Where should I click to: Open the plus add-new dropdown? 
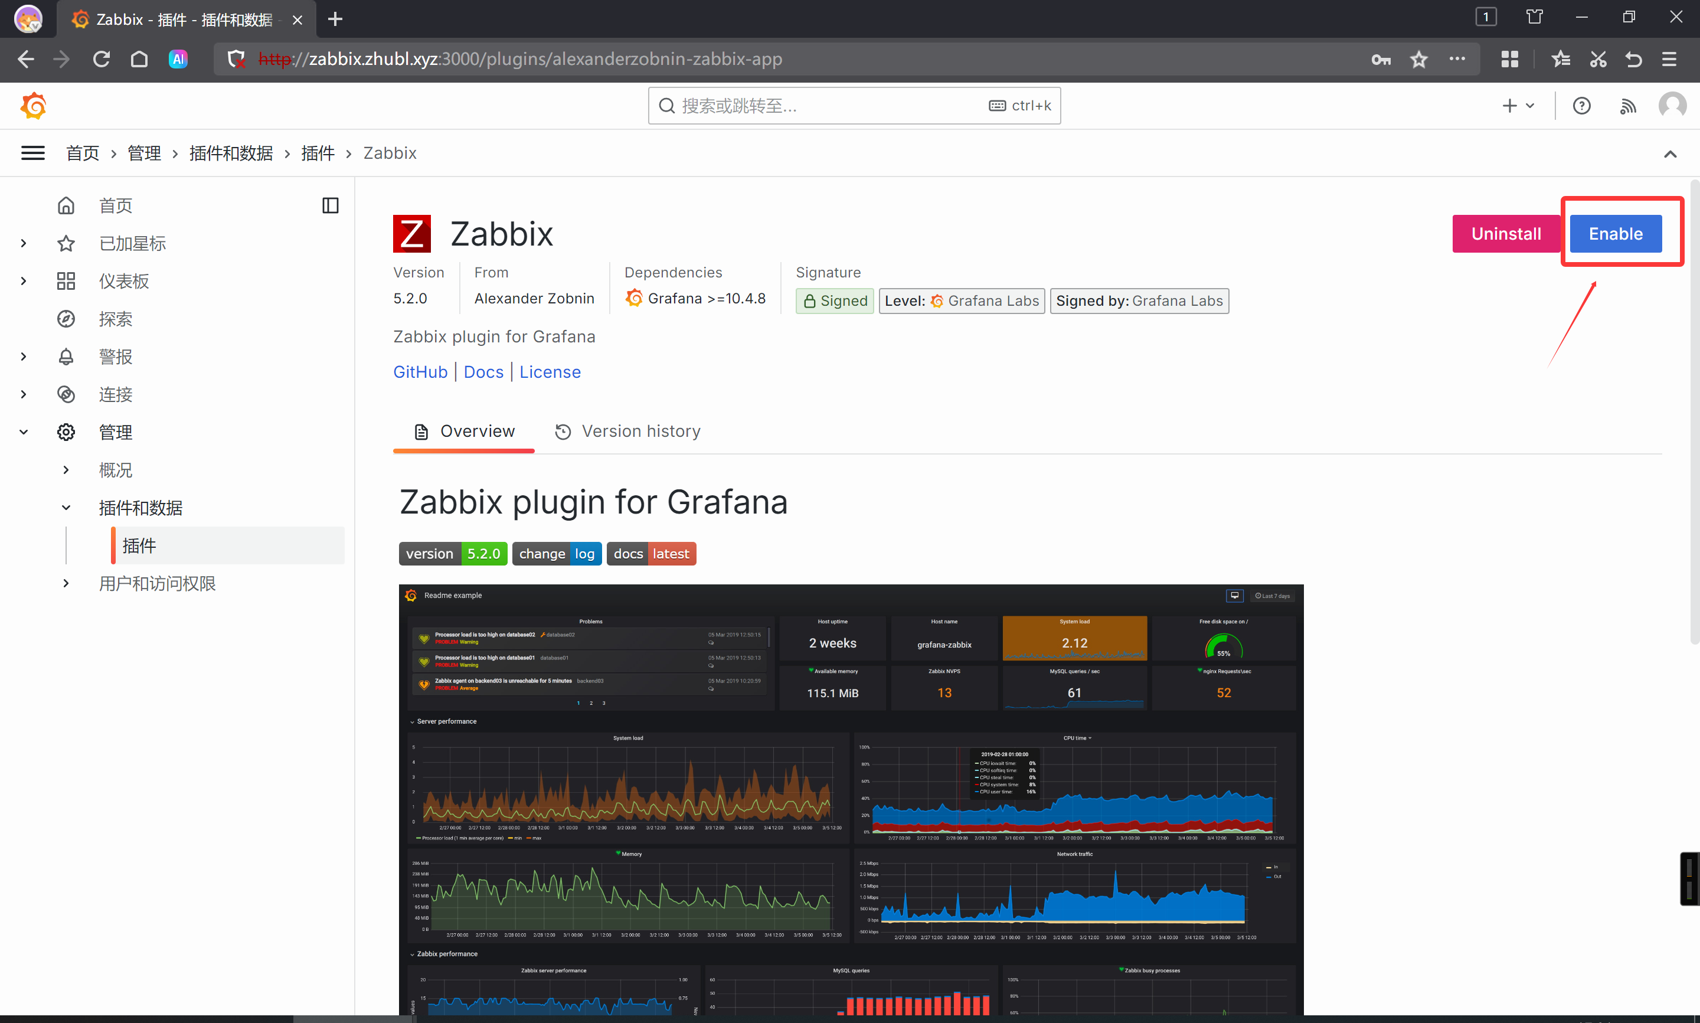[x=1518, y=106]
